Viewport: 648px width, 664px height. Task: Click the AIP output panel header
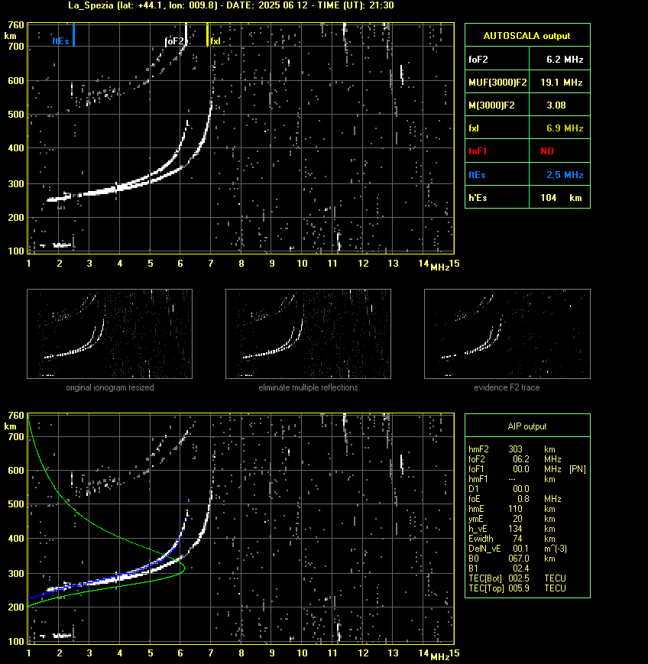coord(527,426)
